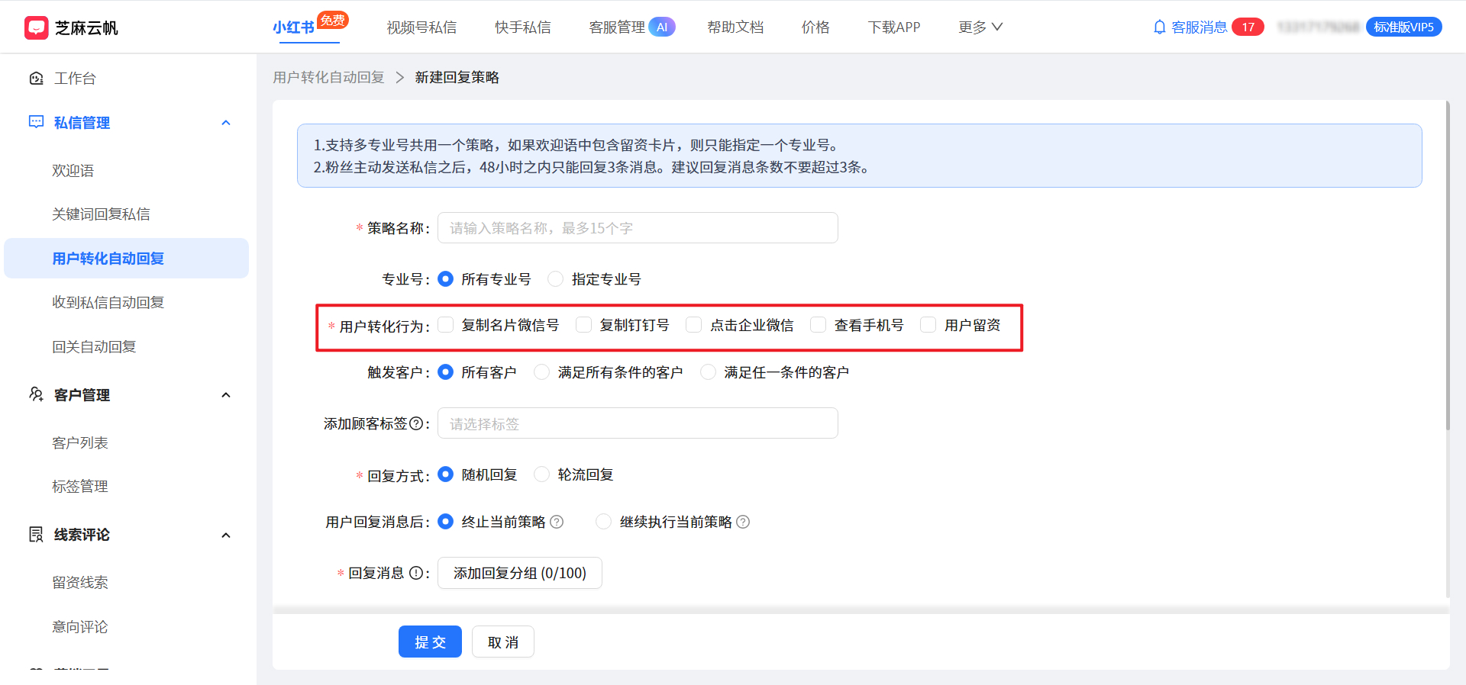Click the 线索评论 document icon
Image resolution: width=1466 pixels, height=685 pixels.
[36, 534]
